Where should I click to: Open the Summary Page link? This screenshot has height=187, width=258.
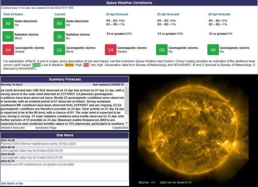[x=46, y=127]
